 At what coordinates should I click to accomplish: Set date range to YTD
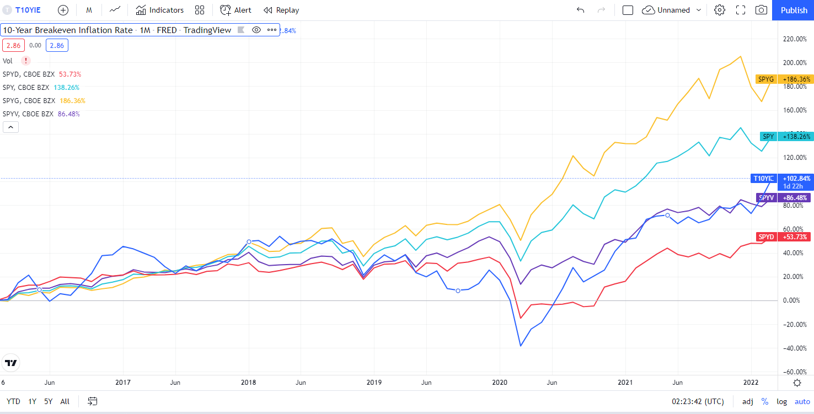point(13,401)
